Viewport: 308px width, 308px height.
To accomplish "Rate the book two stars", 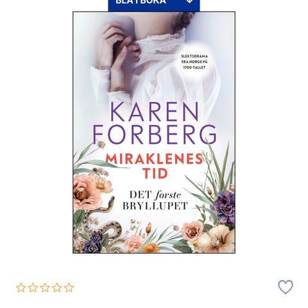I will (x=33, y=287).
